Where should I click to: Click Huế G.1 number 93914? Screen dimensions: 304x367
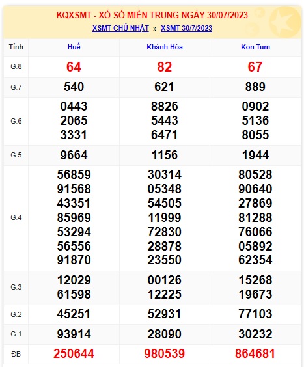(x=74, y=334)
